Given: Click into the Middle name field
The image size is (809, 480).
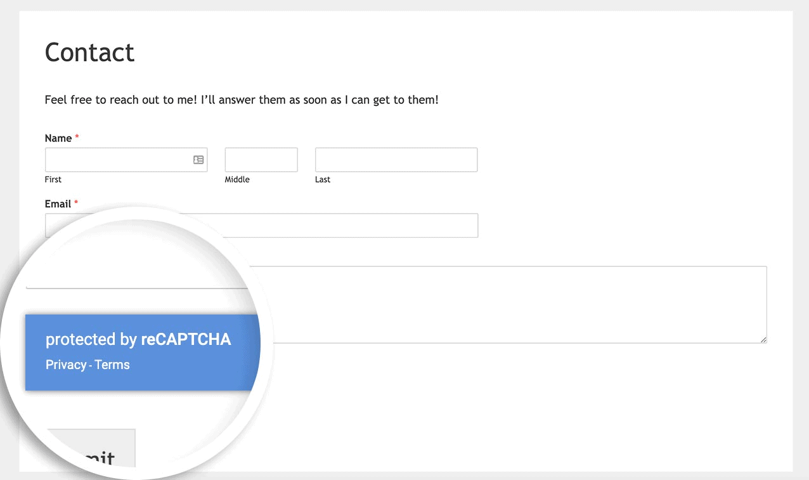Looking at the screenshot, I should coord(261,160).
